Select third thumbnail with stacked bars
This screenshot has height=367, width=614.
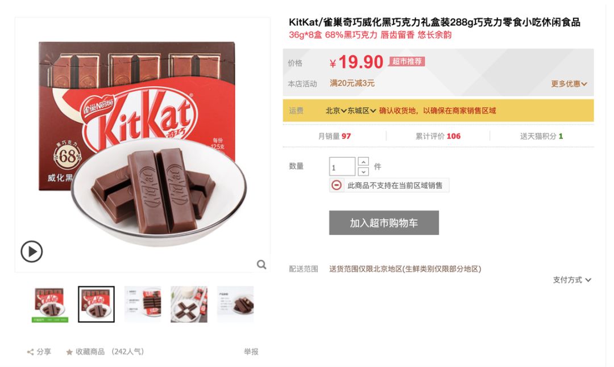pyautogui.click(x=143, y=305)
